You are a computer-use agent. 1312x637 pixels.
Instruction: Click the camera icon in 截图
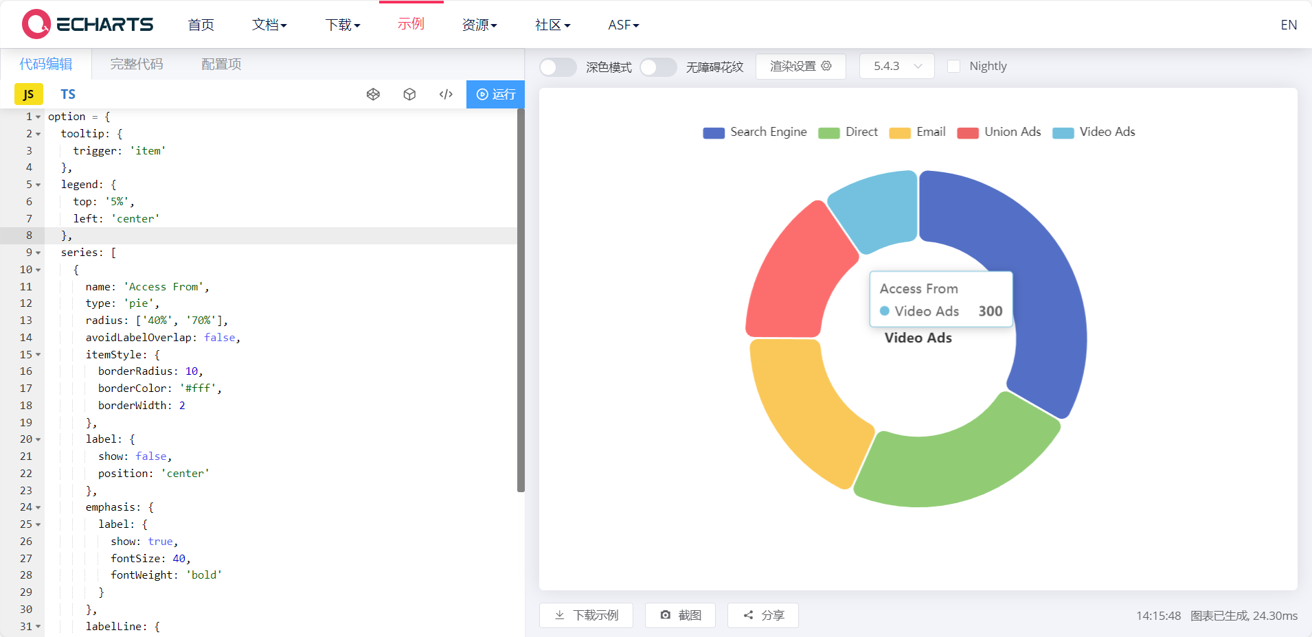tap(665, 615)
